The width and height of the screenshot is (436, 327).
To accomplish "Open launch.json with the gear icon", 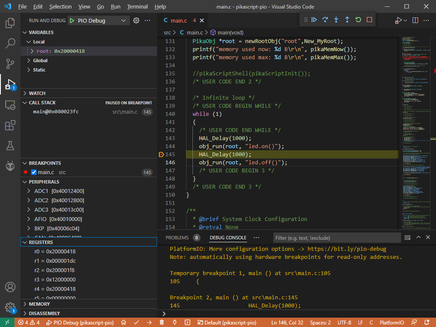I will pos(136,20).
